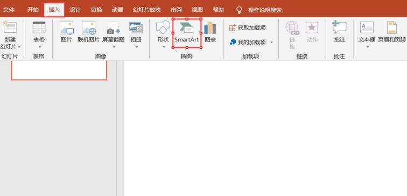Click the Online Pictures (联机图片) icon
407x196 pixels.
point(89,28)
